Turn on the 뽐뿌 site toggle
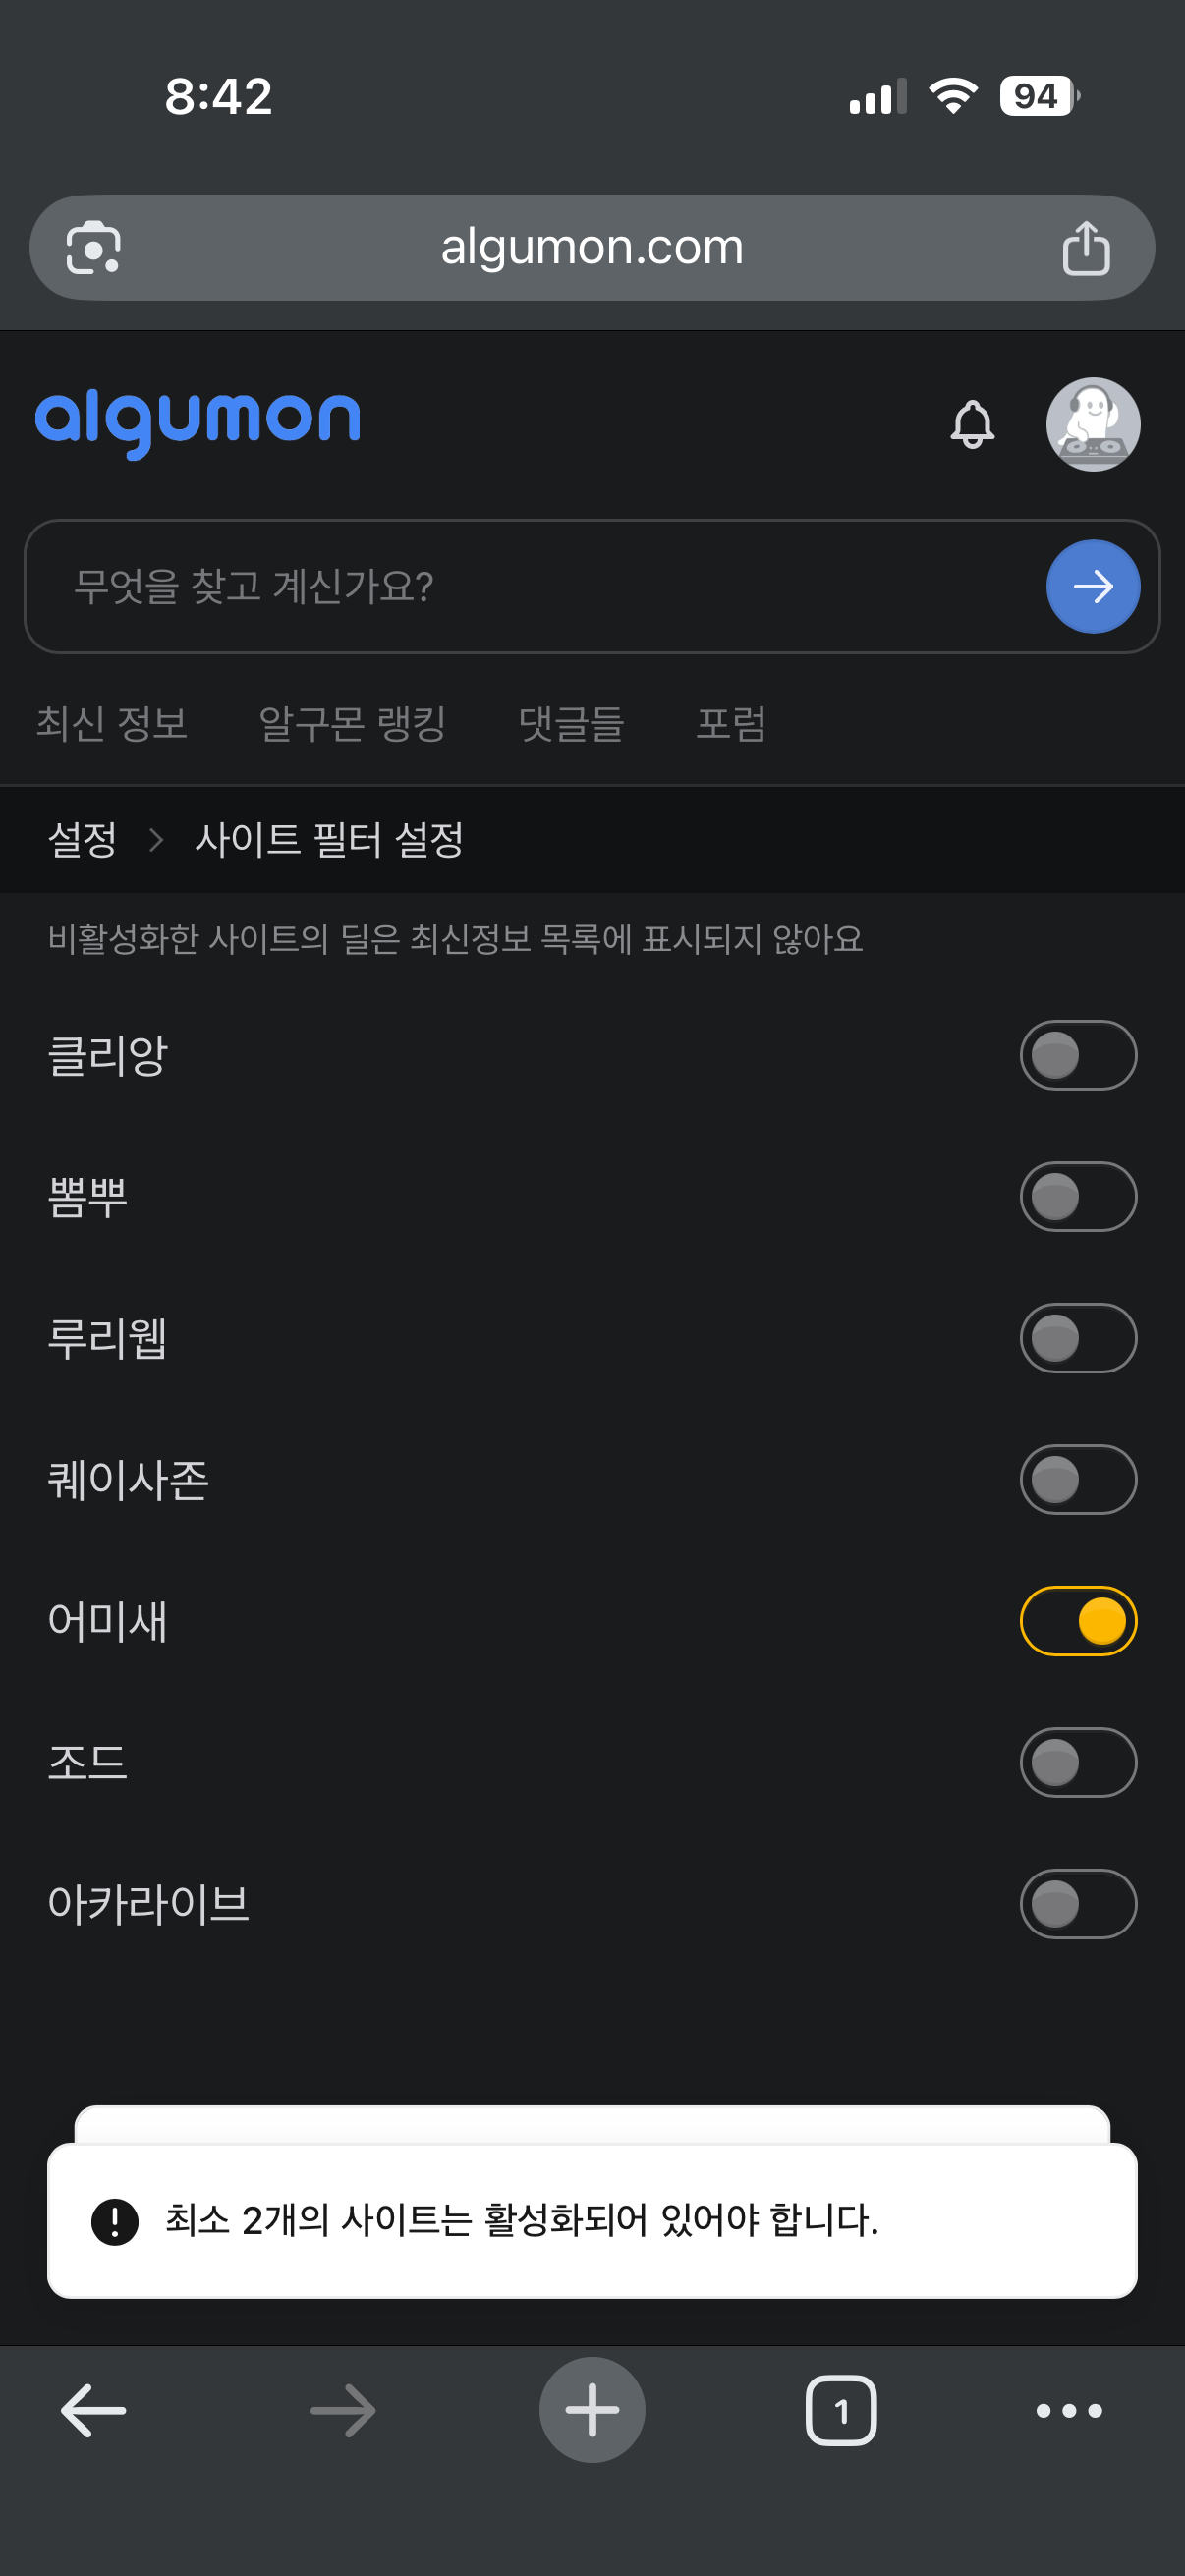 (1077, 1197)
